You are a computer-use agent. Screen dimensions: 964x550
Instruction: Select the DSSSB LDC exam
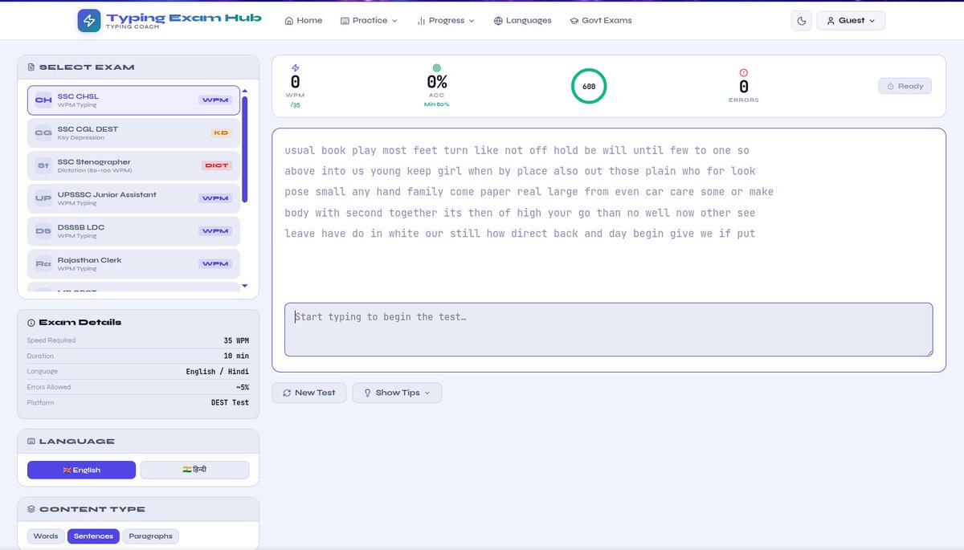tap(133, 231)
